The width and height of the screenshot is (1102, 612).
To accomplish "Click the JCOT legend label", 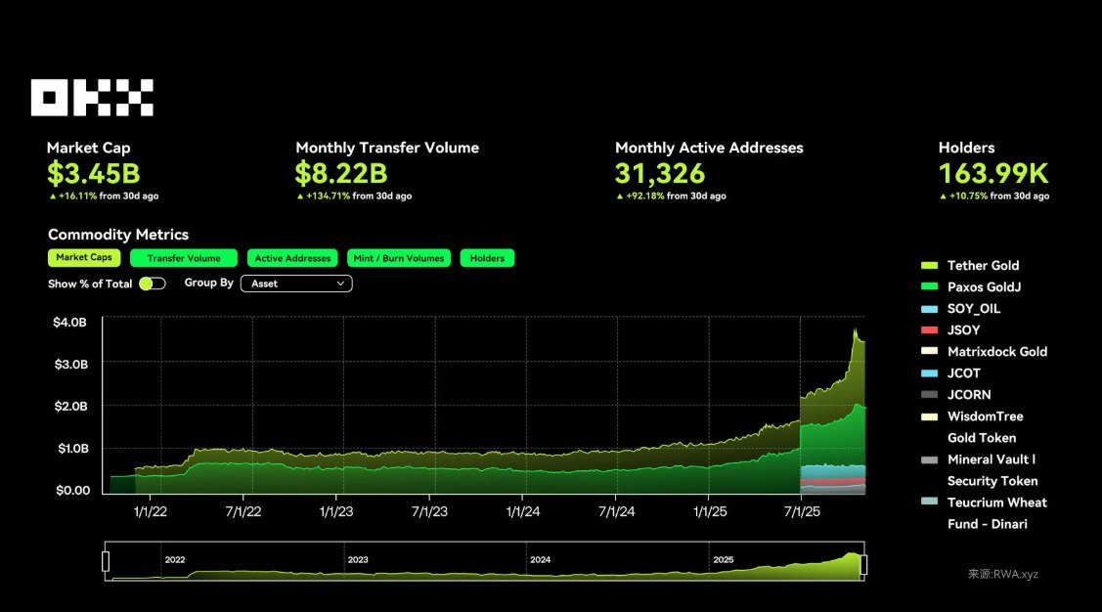I will (963, 373).
